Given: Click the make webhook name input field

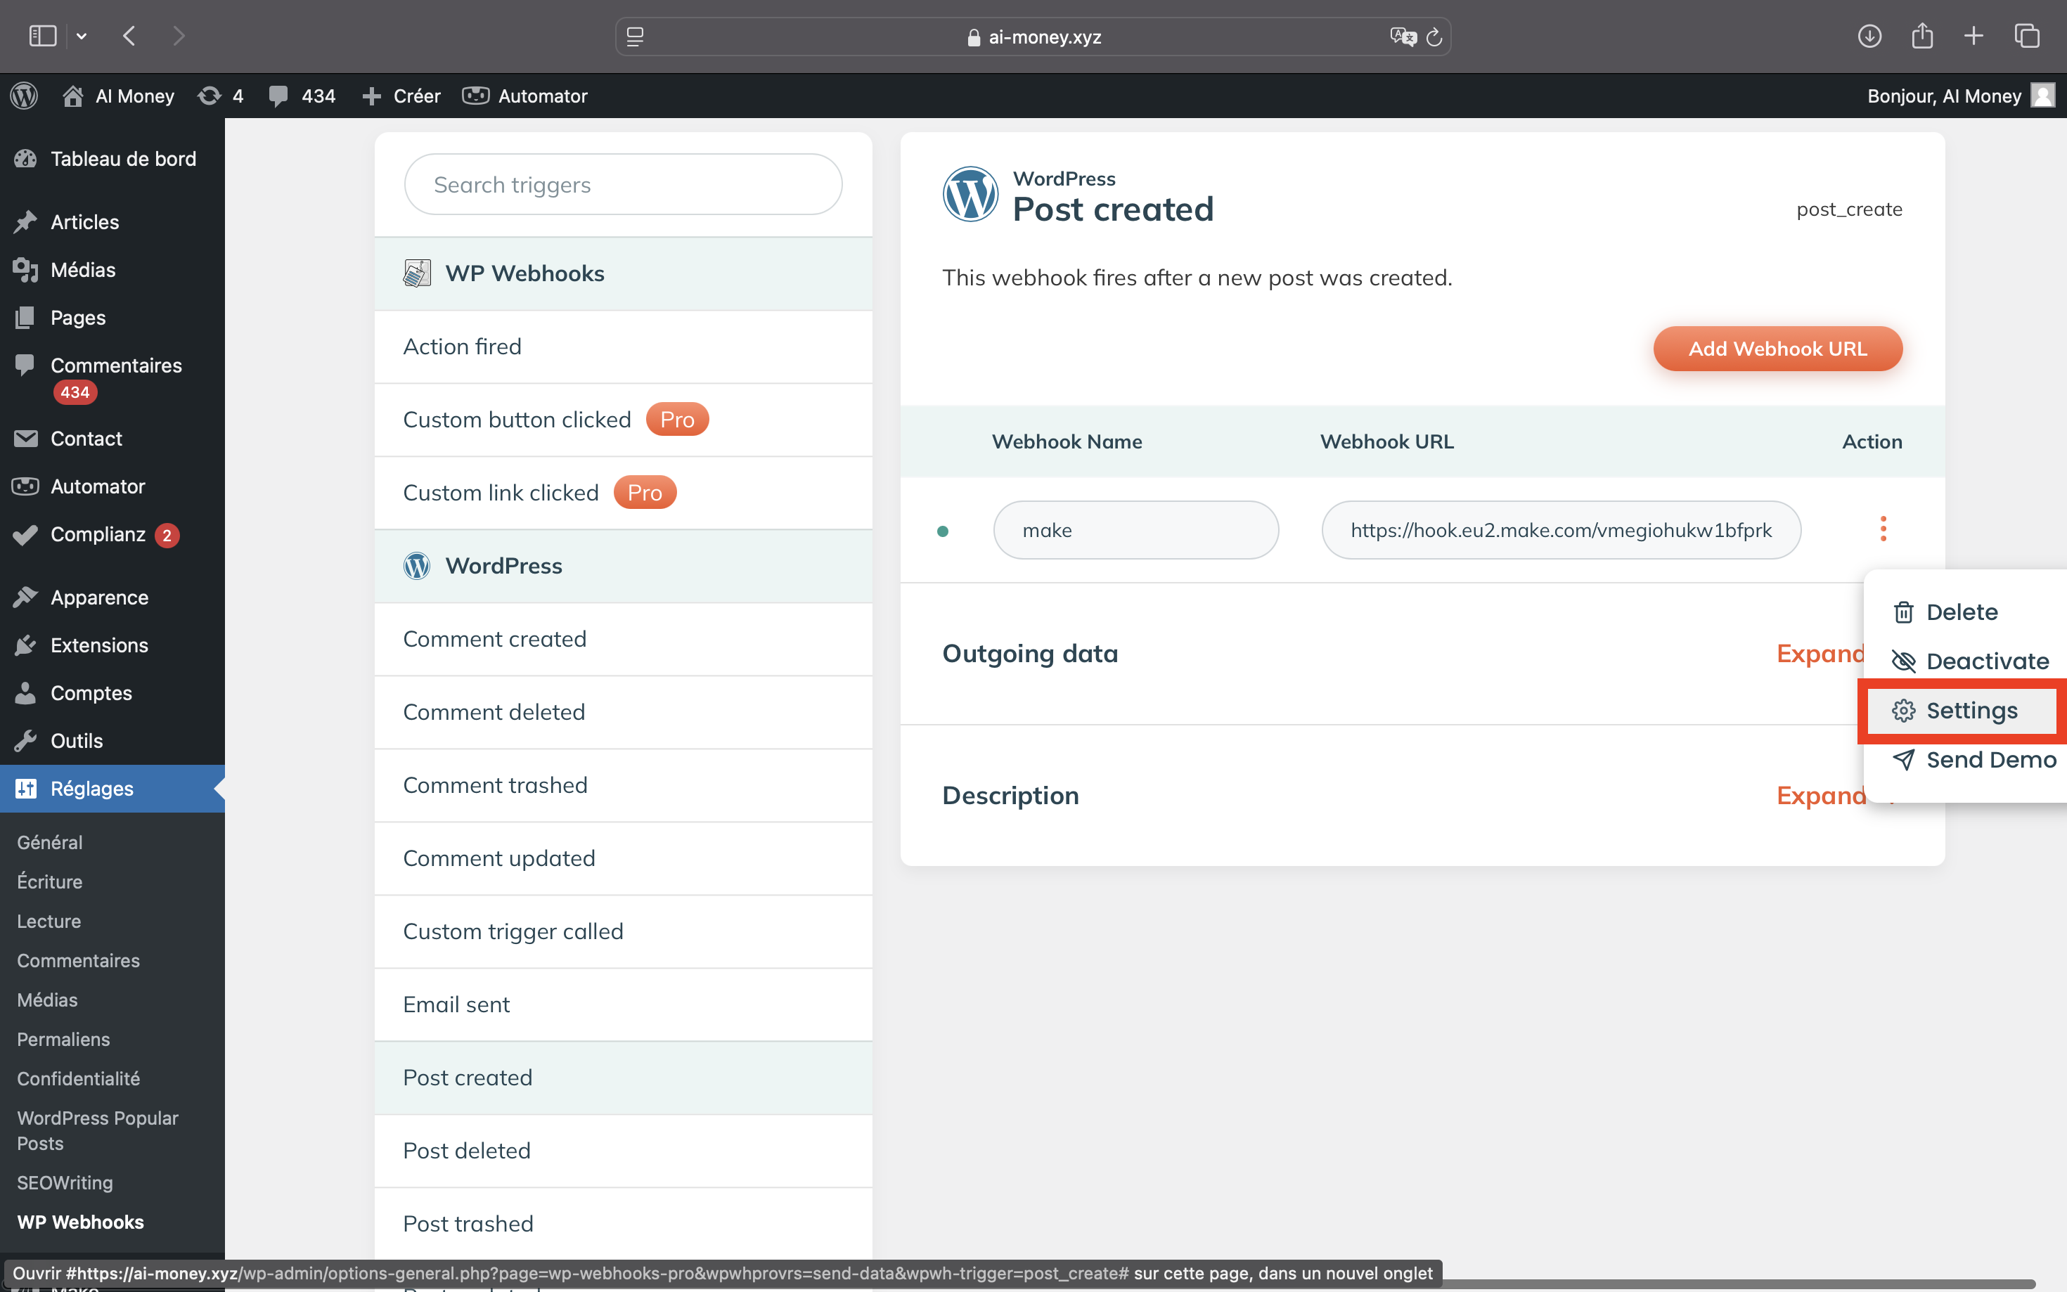Looking at the screenshot, I should (x=1135, y=530).
